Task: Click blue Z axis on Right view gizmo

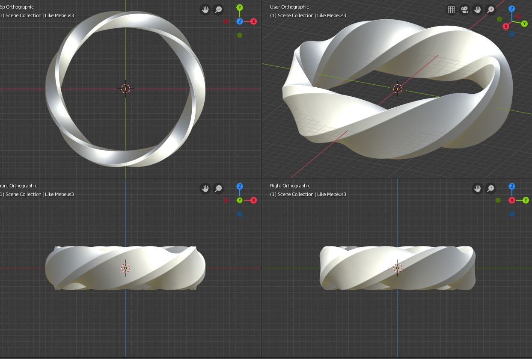Action: click(512, 187)
